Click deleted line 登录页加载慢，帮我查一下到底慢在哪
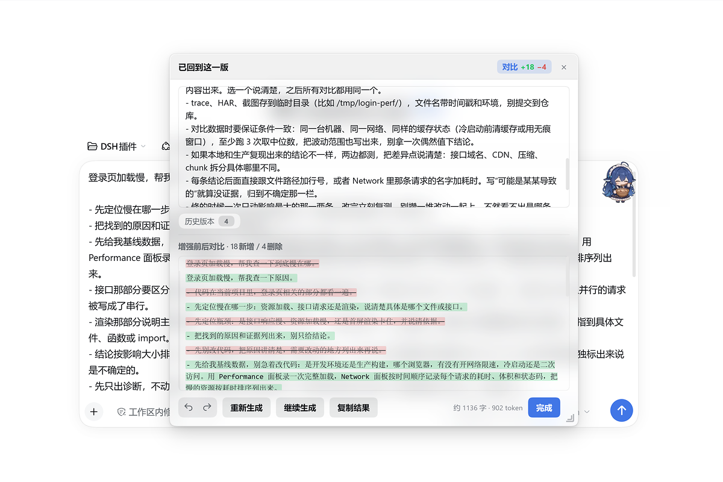This screenshot has height=482, width=723. tap(252, 263)
